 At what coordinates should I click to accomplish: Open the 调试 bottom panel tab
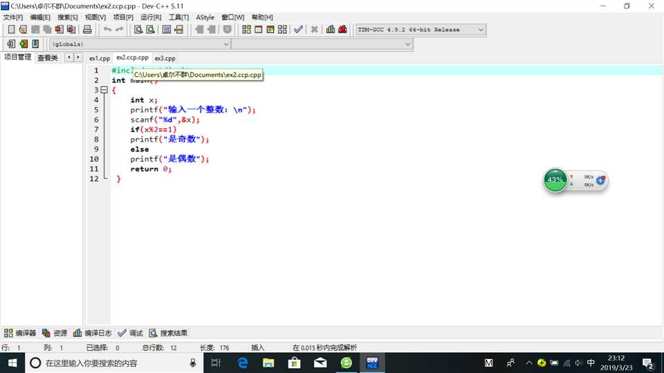[x=131, y=333]
